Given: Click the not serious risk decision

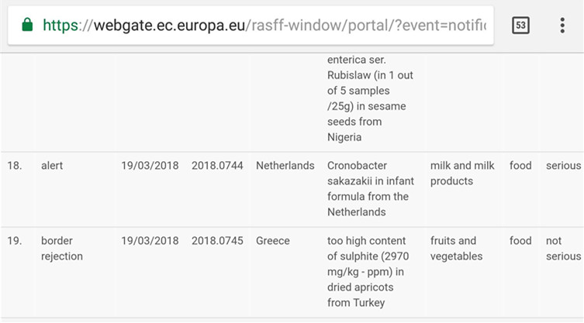Looking at the screenshot, I should [x=563, y=249].
